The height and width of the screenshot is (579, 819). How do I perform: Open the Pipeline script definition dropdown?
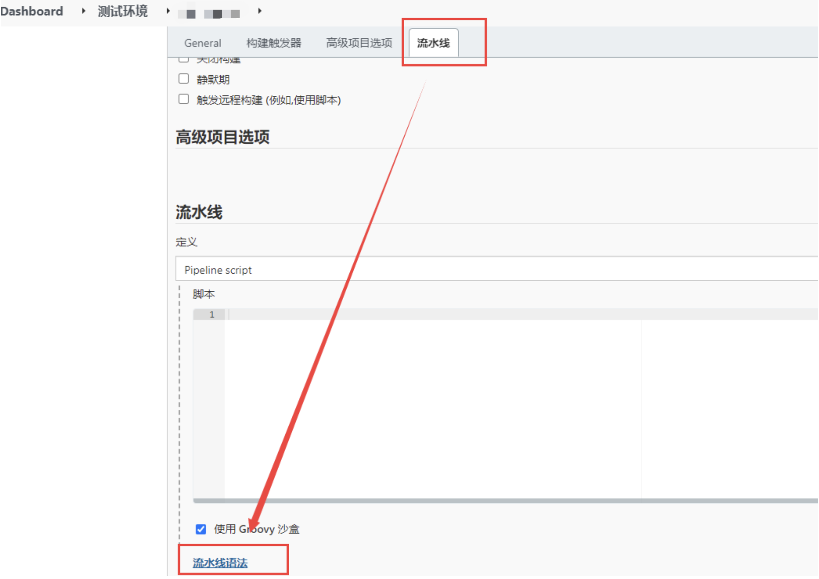pos(495,270)
